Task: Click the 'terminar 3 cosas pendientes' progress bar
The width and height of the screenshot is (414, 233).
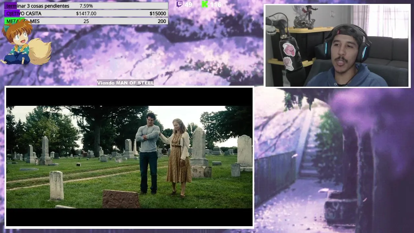Action: (x=86, y=6)
